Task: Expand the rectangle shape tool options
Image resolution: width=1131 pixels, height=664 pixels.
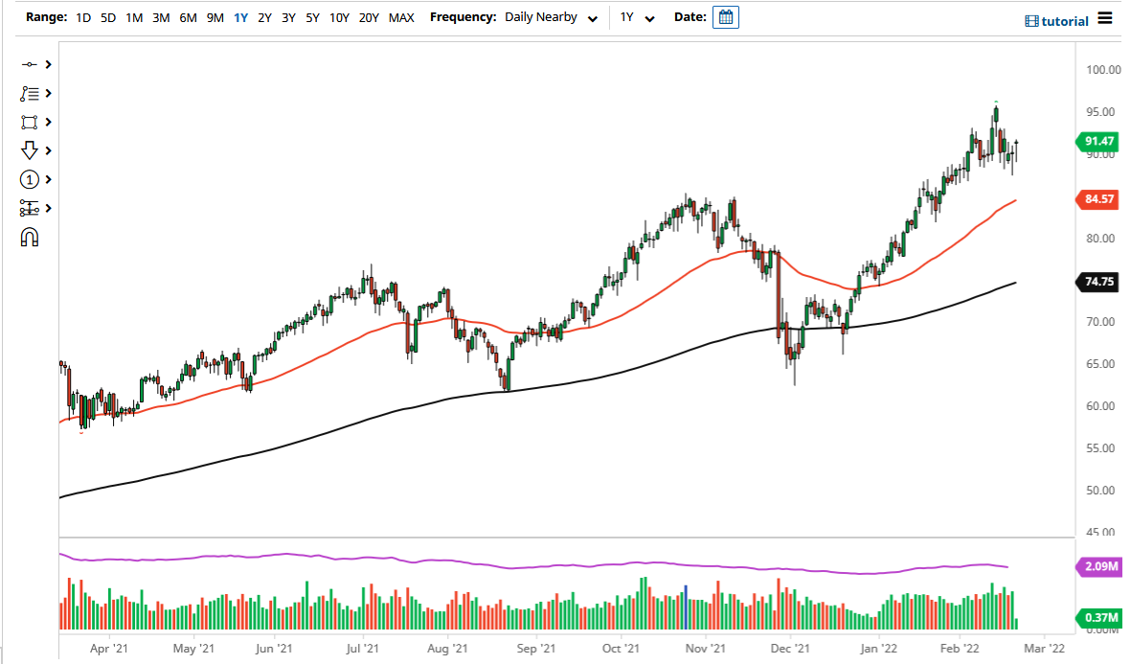Action: (x=48, y=122)
